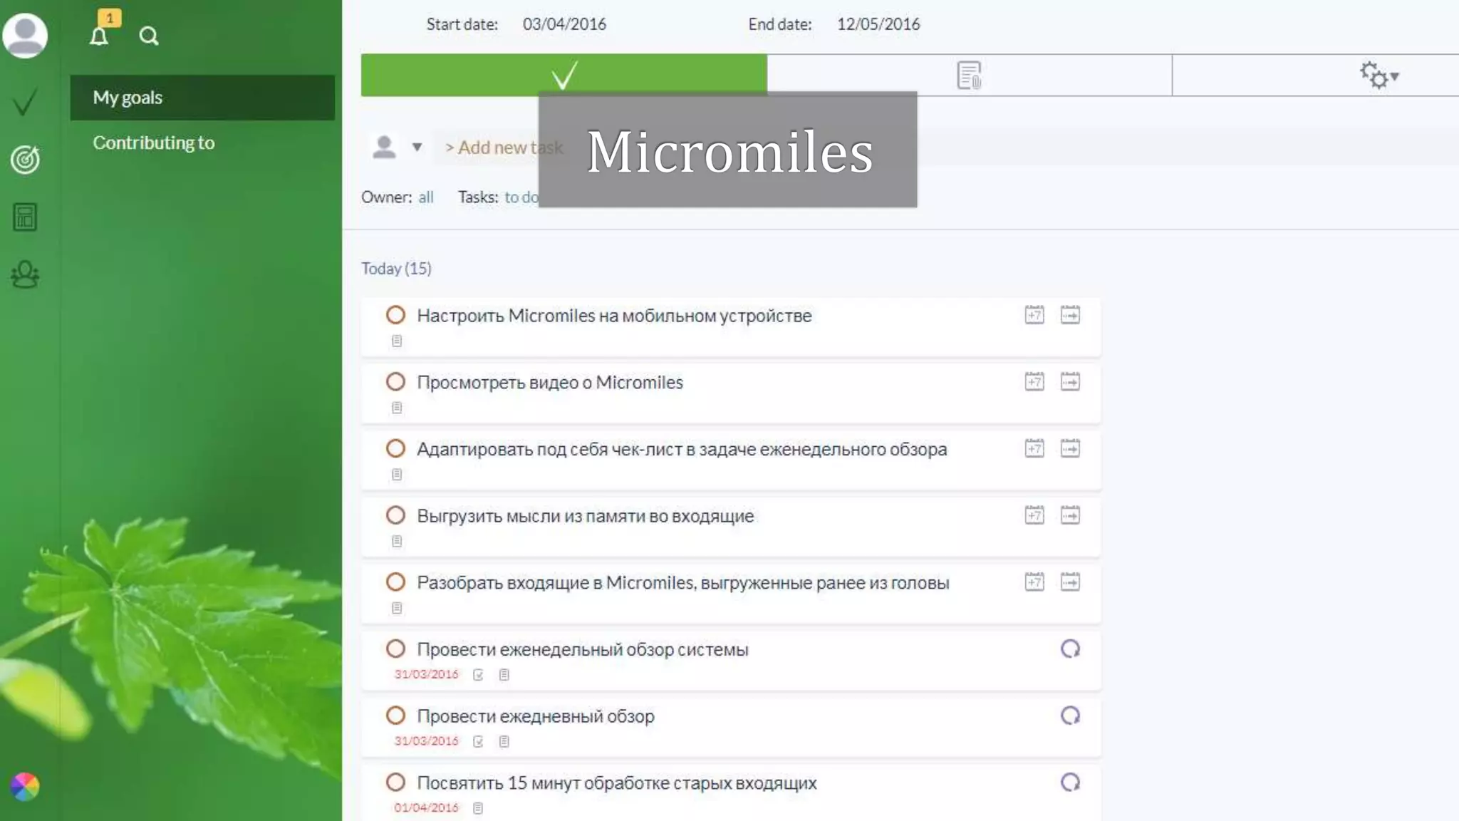Open the gear settings dropdown
Viewport: 1459px width, 821px height.
[x=1379, y=76]
